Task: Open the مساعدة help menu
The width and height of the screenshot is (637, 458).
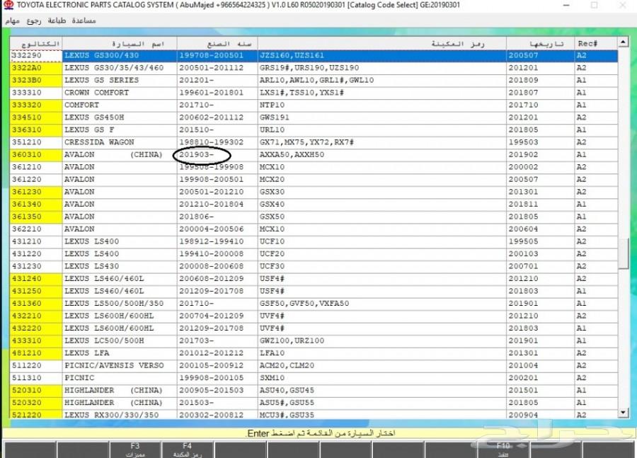Action: [84, 21]
